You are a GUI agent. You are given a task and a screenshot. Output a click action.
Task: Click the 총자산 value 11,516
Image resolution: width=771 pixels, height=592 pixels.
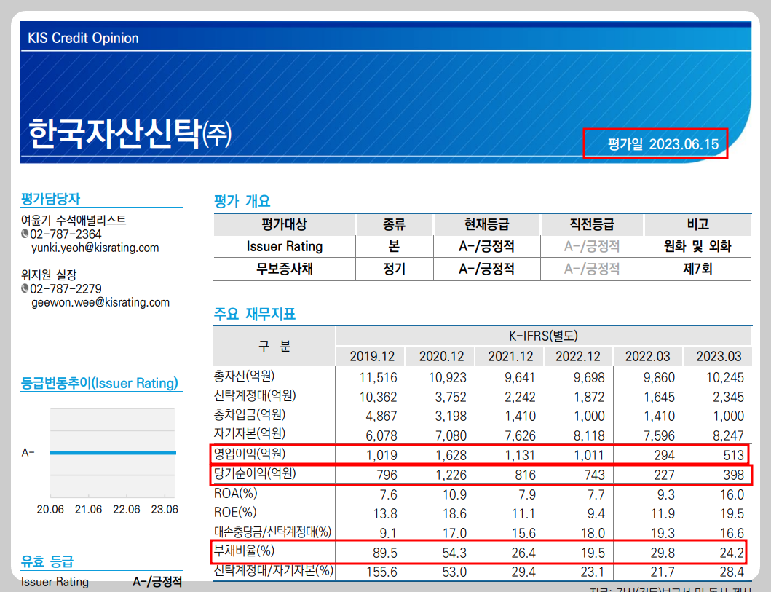click(x=378, y=378)
